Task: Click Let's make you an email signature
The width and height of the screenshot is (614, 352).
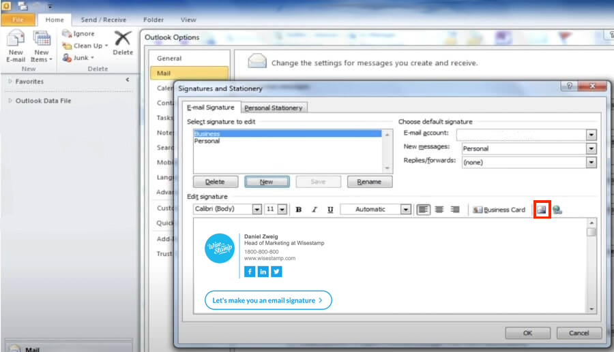Action: 268,300
